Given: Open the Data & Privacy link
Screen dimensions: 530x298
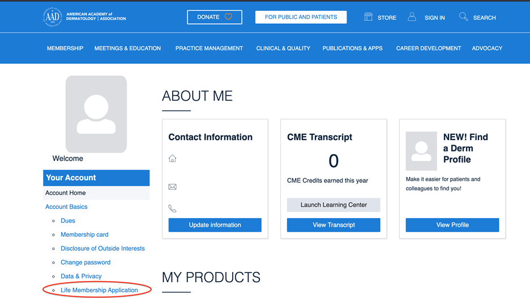Looking at the screenshot, I should pos(81,276).
